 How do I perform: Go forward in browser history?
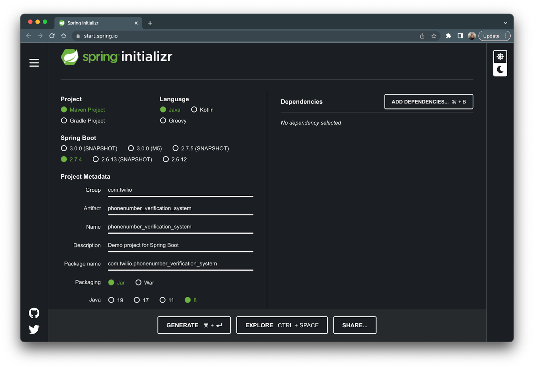click(x=40, y=36)
